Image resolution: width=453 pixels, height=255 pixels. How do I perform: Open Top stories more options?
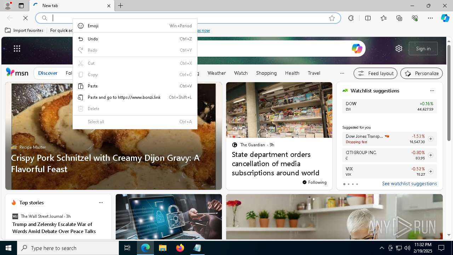tap(101, 203)
